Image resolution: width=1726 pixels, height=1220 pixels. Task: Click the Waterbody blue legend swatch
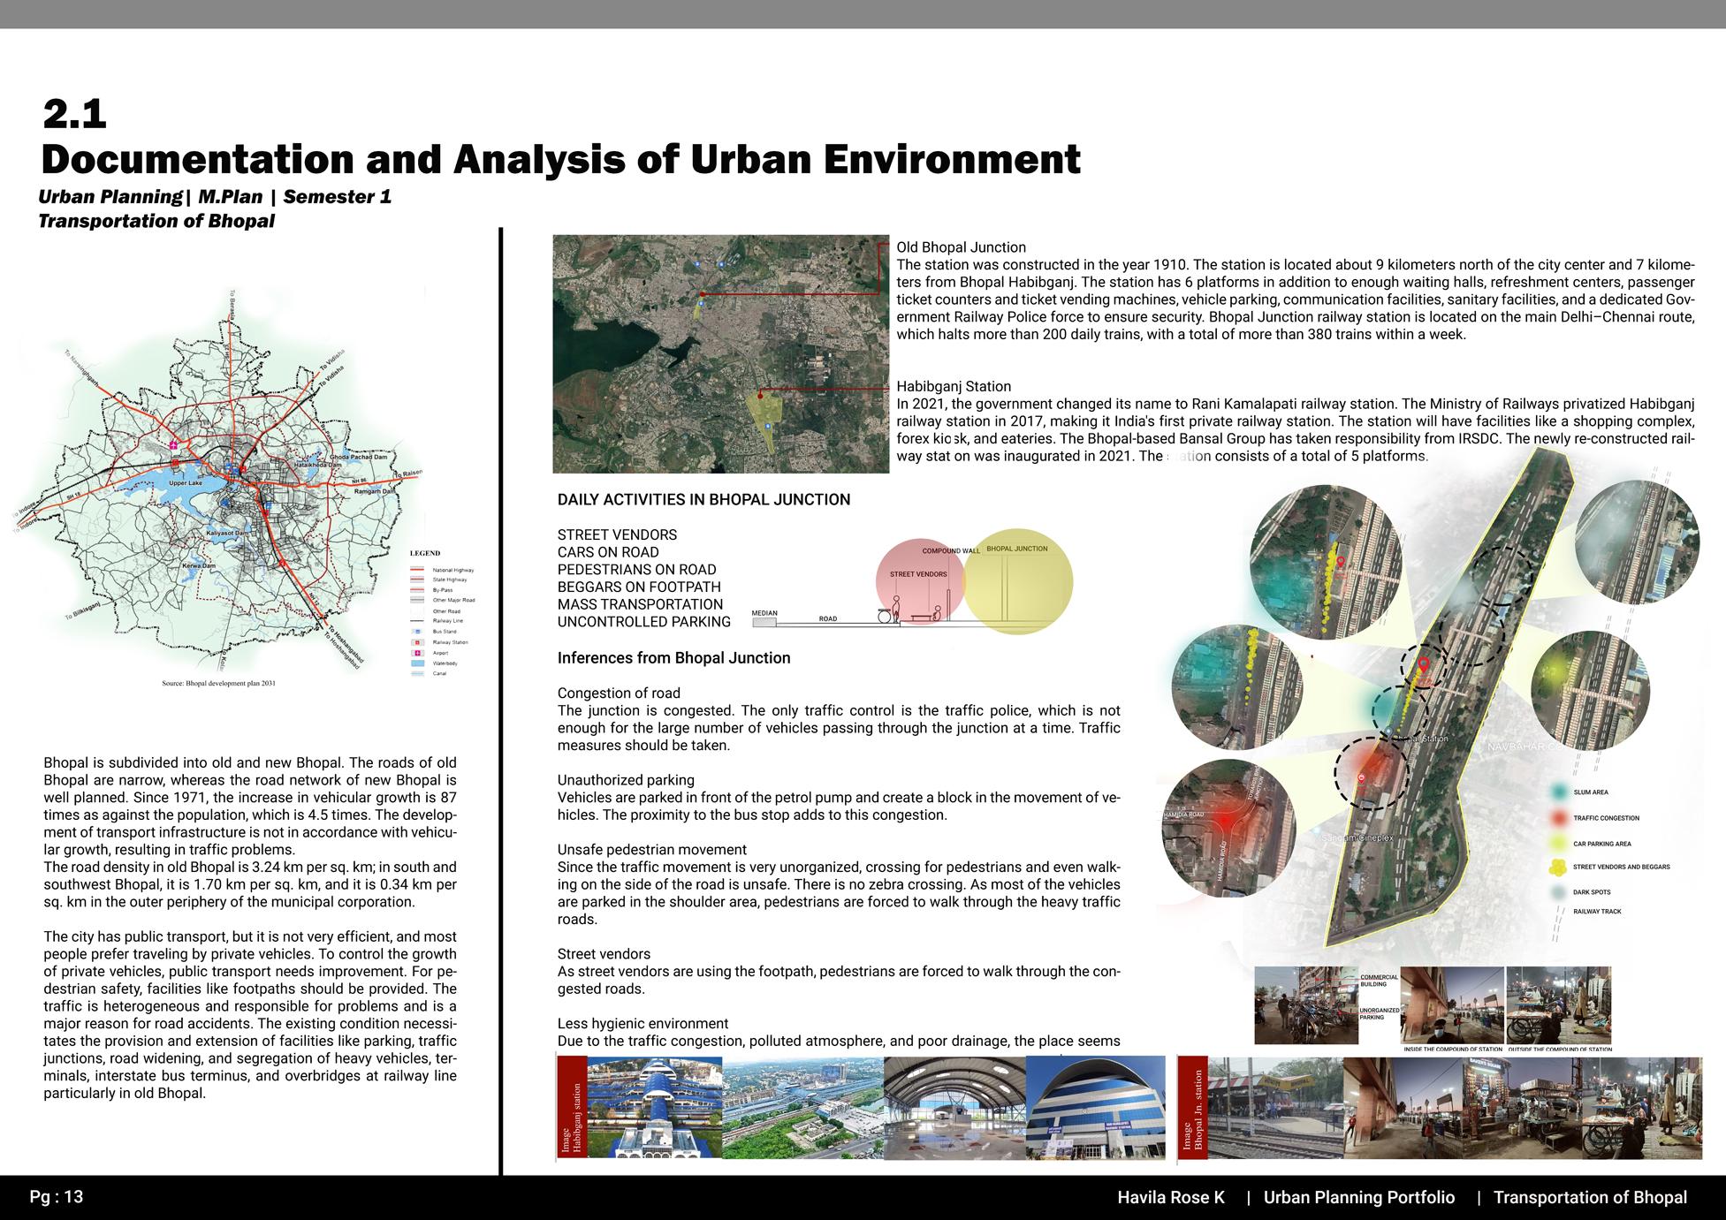(417, 663)
